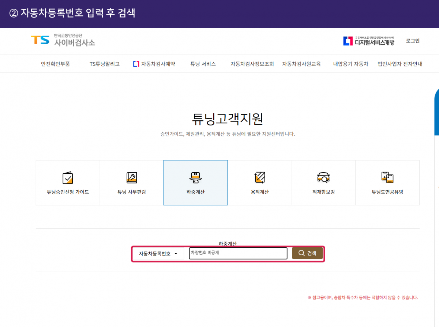Open the 디지털서비스개방 logo link
Viewport: 439px width, 327px height.
369,41
